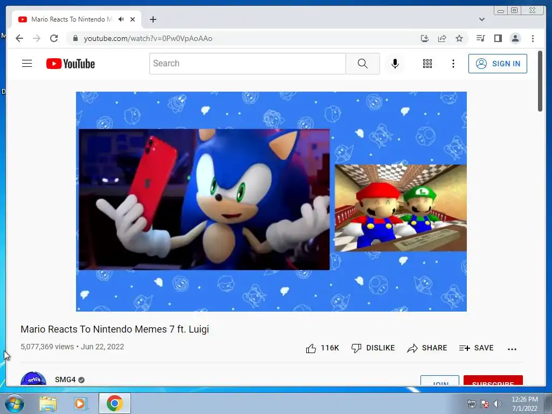Join the SMG4 channel membership
This screenshot has width=552, height=414.
point(440,380)
